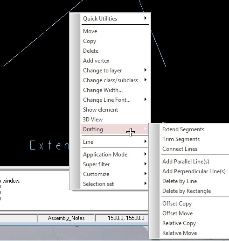Image resolution: width=229 pixels, height=241 pixels.
Task: Choose the 3D View option
Action: point(115,120)
